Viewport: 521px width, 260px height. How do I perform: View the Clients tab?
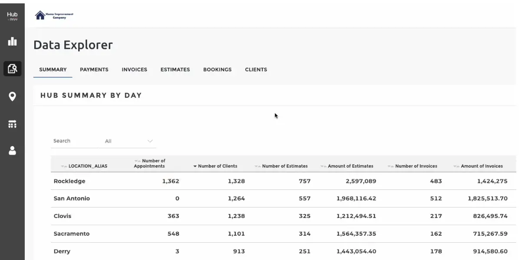pyautogui.click(x=256, y=69)
